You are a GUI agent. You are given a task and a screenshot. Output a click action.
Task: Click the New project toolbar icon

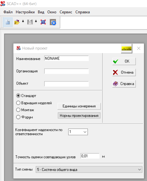[8, 22]
